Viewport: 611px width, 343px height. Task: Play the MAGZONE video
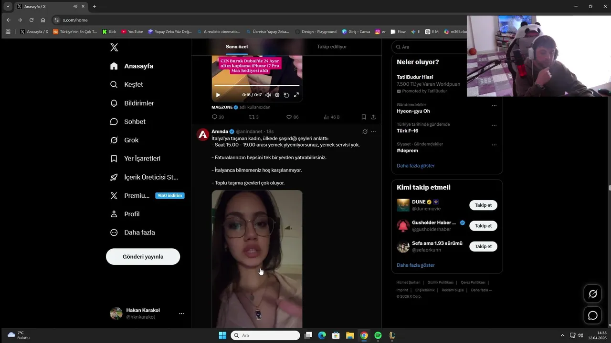point(218,95)
